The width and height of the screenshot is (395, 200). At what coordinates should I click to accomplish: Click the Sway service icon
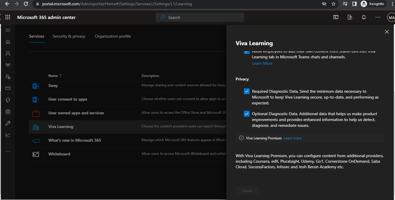[x=36, y=86]
